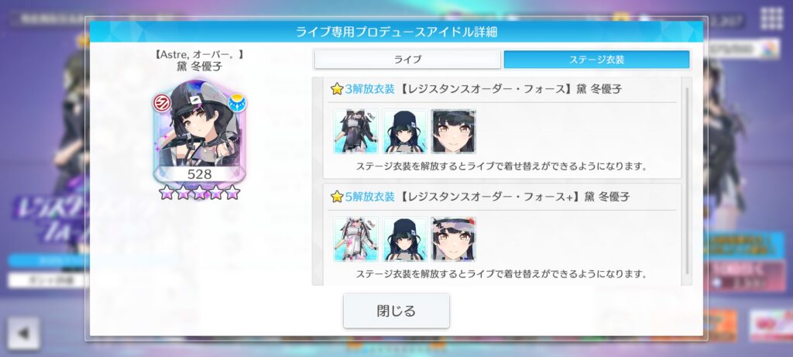The width and height of the screenshot is (793, 357).
Task: Click the 黛 冬優子 idol card portrait
Action: coord(199,130)
